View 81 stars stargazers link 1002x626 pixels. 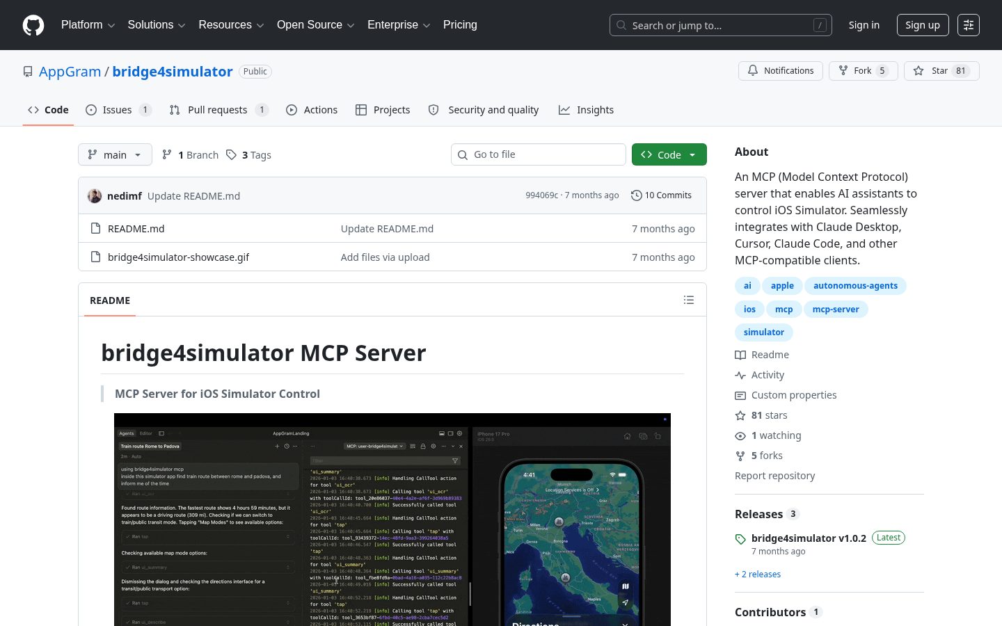tap(761, 415)
